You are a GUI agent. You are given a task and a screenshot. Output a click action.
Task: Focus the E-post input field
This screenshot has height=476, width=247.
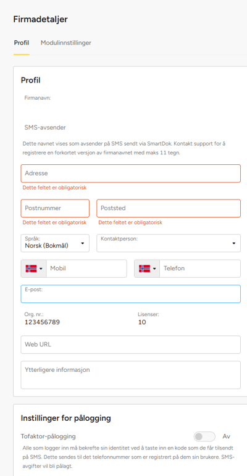(x=131, y=294)
